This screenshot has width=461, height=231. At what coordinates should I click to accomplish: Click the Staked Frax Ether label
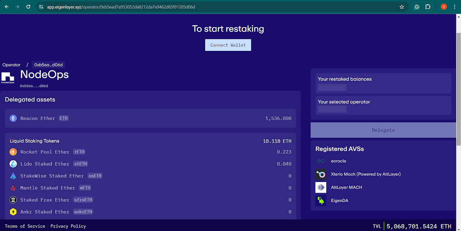(45, 200)
